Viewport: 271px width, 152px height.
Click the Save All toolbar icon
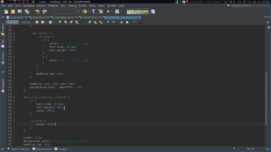click(x=27, y=11)
